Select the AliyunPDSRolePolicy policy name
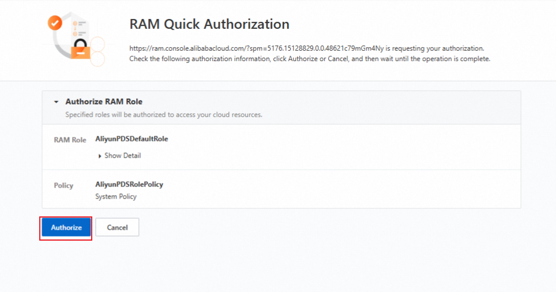This screenshot has height=292, width=556. point(129,185)
